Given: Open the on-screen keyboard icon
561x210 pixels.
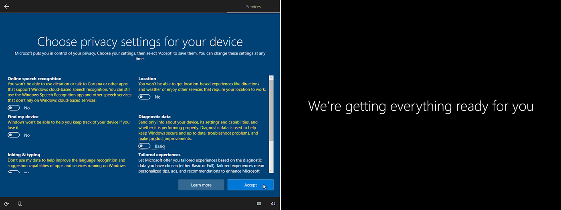Looking at the screenshot, I should click(259, 204).
